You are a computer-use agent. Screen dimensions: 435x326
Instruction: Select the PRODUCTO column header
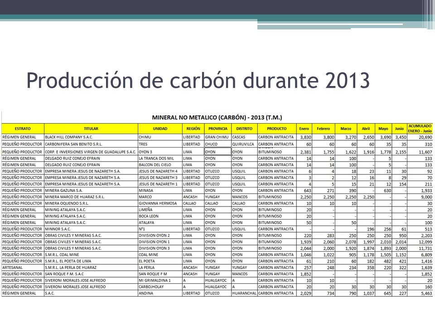point(277,129)
